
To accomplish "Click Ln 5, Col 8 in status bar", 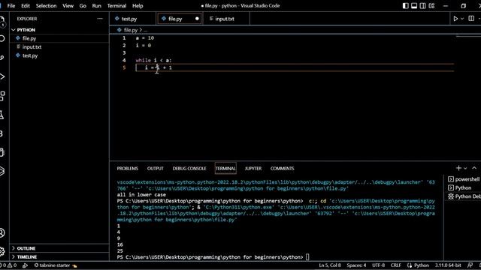I will (330, 265).
